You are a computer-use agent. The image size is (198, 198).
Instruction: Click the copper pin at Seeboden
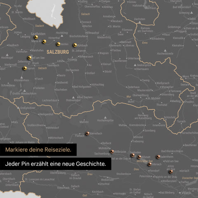(x=133, y=155)
